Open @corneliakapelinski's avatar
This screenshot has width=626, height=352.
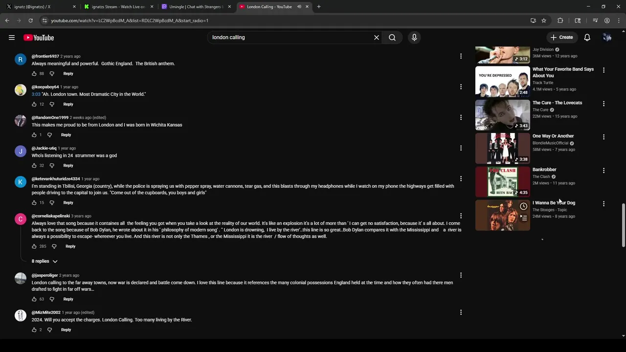21,219
